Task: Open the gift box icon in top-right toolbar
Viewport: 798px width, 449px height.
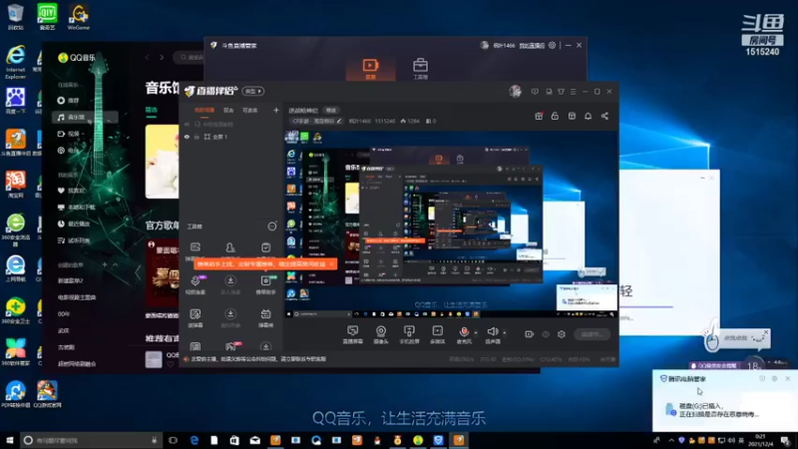Action: coord(539,116)
